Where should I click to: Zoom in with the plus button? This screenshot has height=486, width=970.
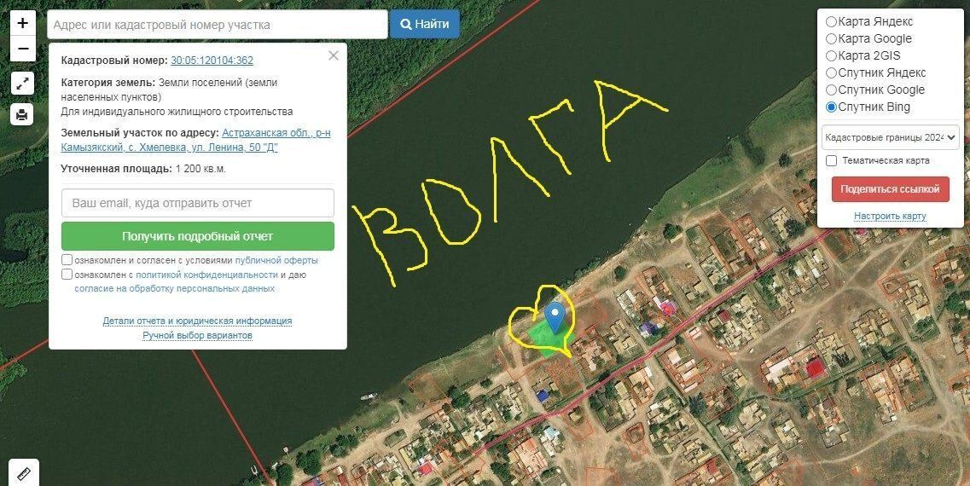23,24
